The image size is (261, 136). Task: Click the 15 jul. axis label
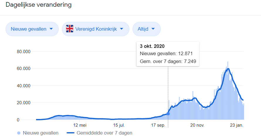tap(119, 125)
